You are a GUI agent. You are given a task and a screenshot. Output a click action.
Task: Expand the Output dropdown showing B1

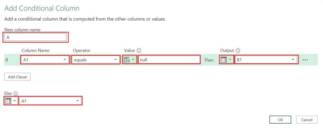tap(293, 60)
